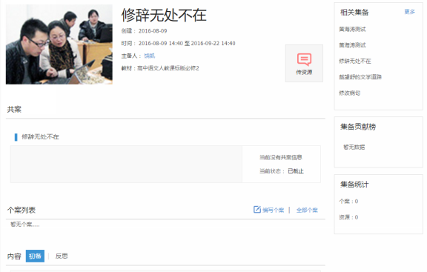This screenshot has height=272, width=427.
Task: Switch to the 反思 tab
Action: (62, 256)
